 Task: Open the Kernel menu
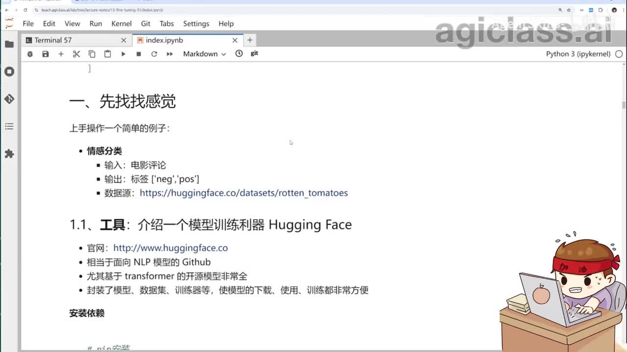point(121,23)
